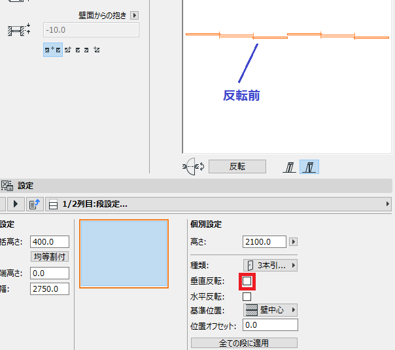Open the 種類 3本引 dropdown
395x350 pixels.
pos(270,266)
